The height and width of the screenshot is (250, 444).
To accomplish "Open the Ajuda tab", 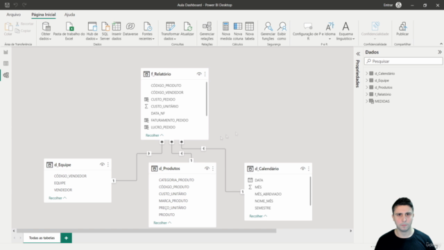I will [x=69, y=15].
